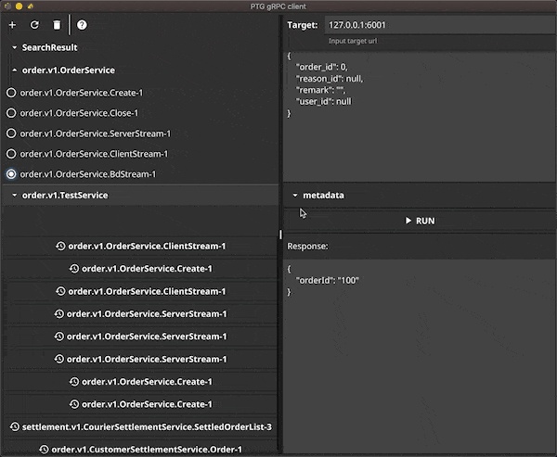Collapse the SearchResult section arrow
This screenshot has width=557, height=457.
tap(14, 47)
